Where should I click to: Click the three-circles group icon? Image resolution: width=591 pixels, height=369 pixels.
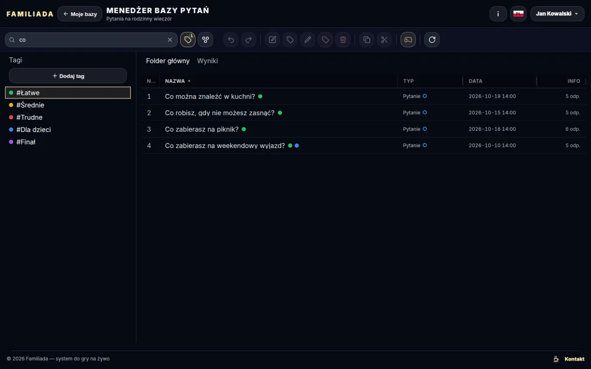206,40
